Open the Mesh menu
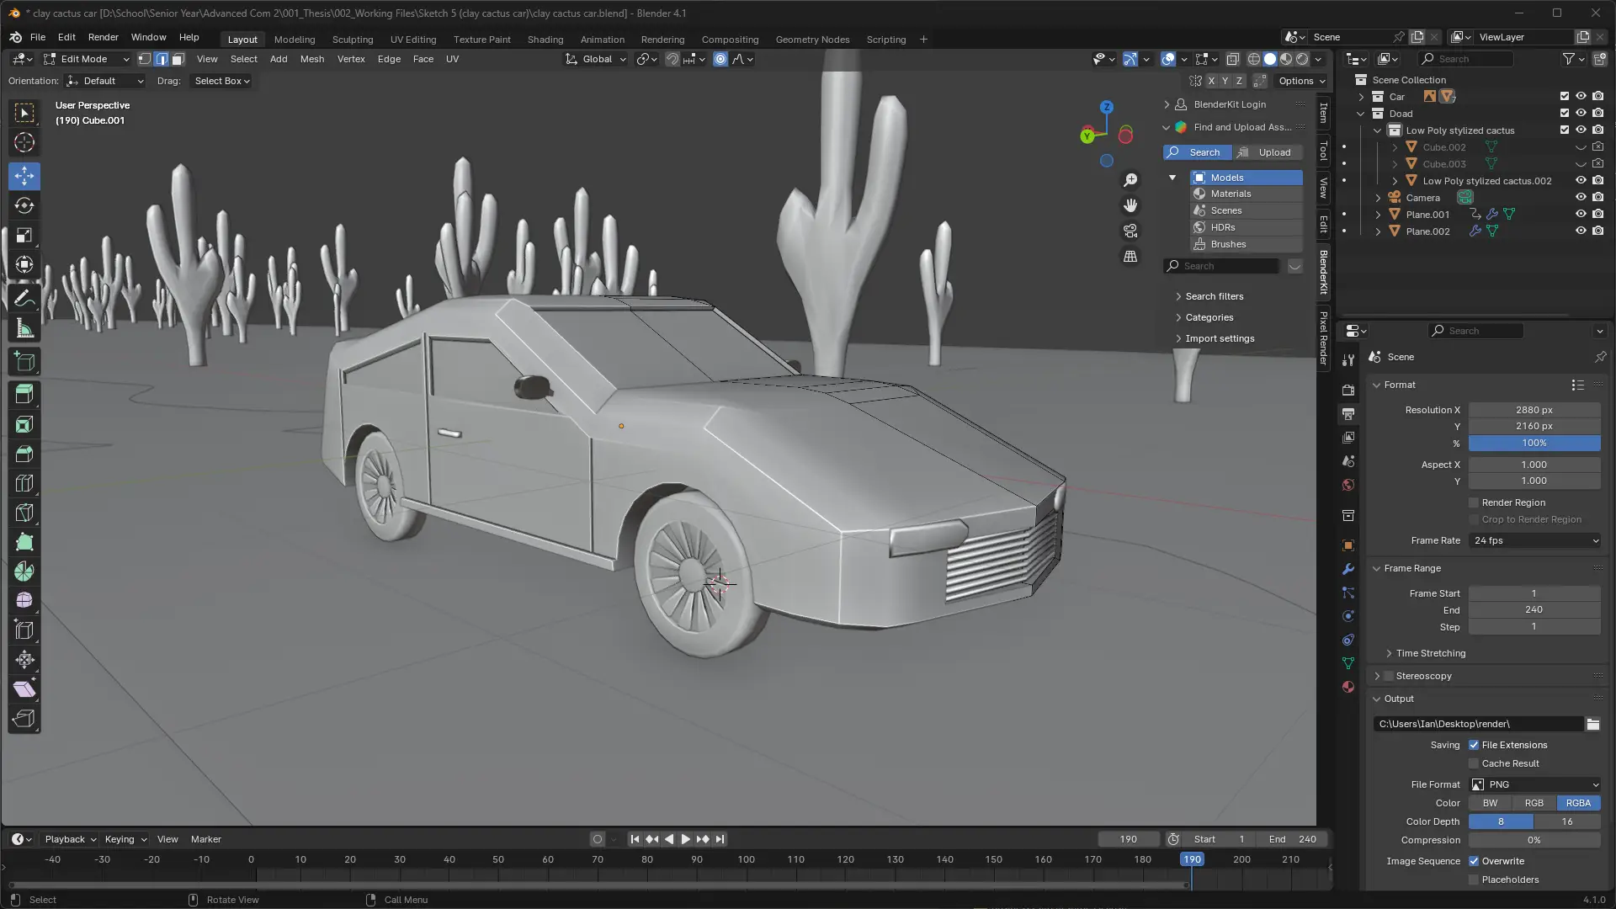Screen dimensions: 1616x909 tap(311, 59)
